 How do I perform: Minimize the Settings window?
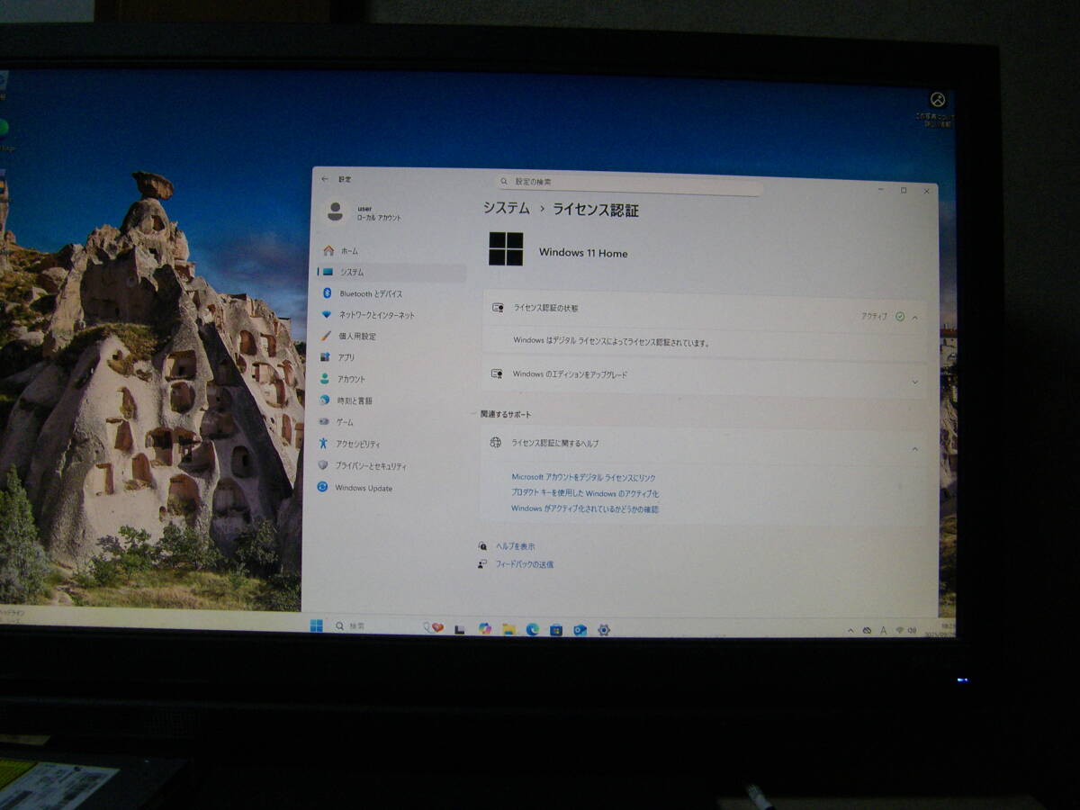pyautogui.click(x=880, y=189)
